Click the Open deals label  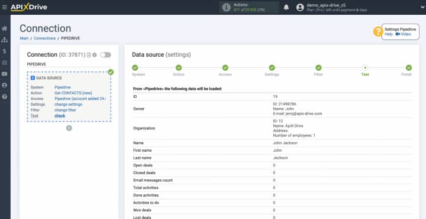[143, 165]
